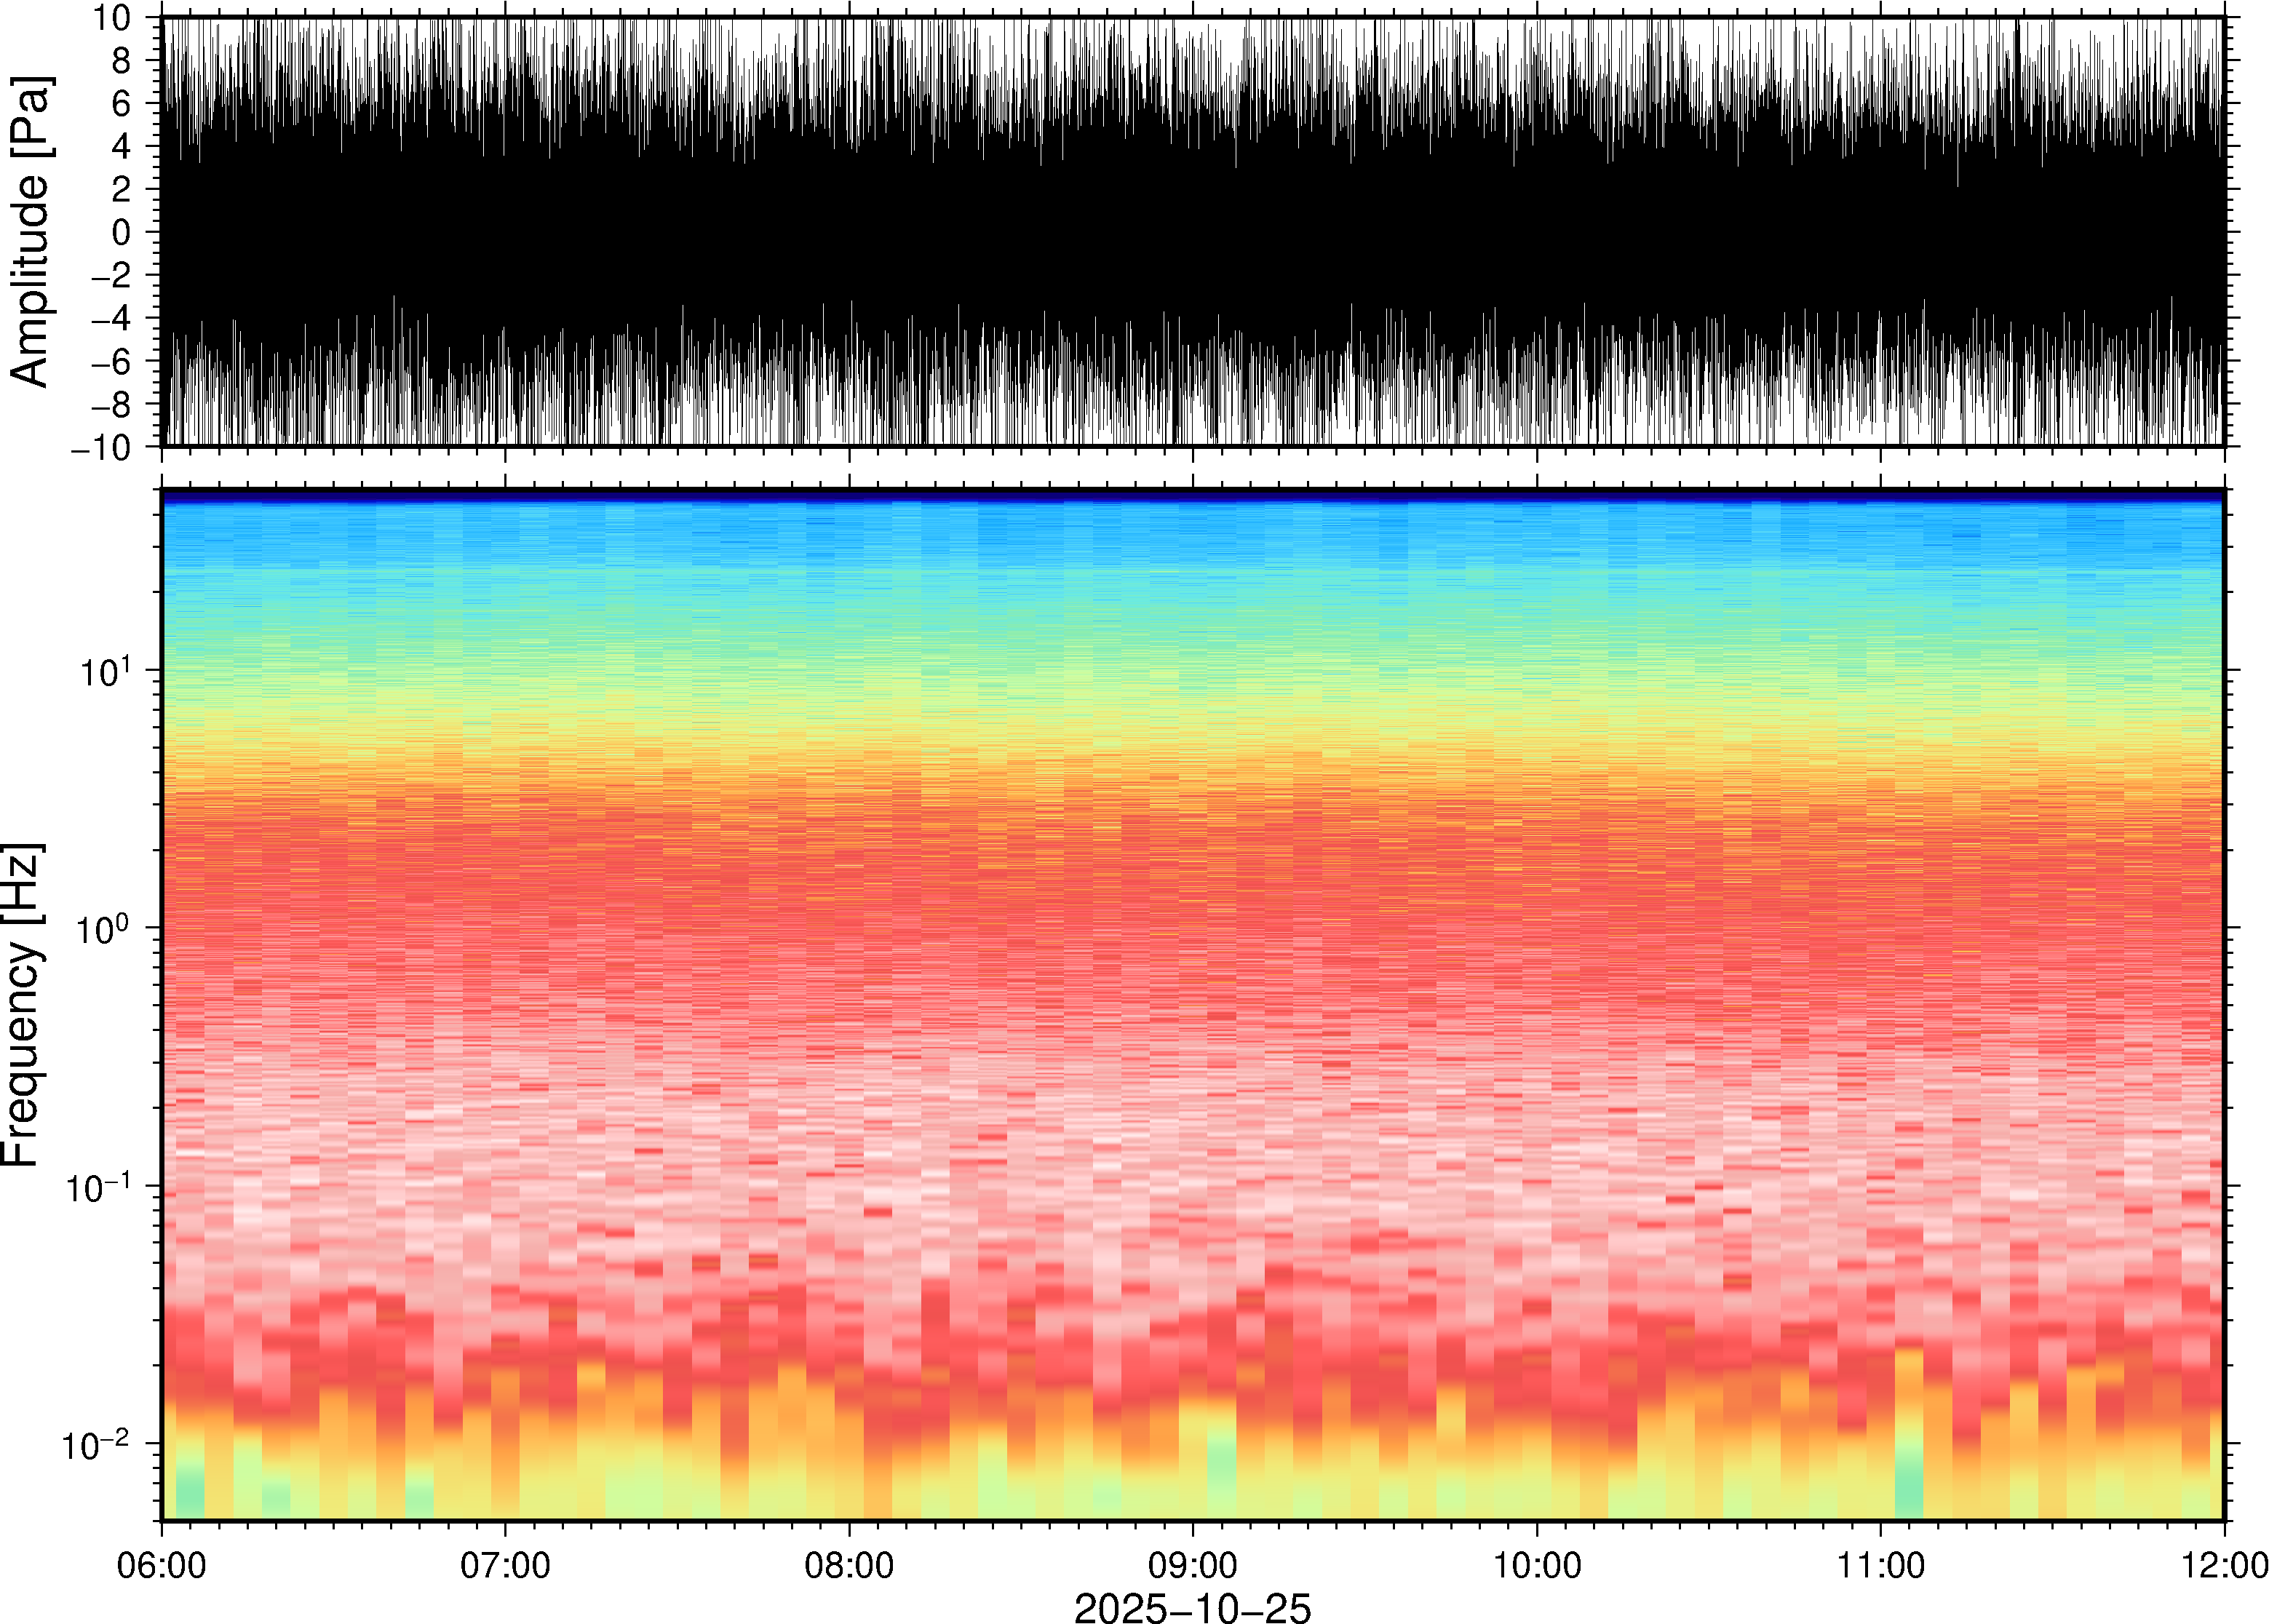The width and height of the screenshot is (2269, 1624).
Task: Click the Frequency [Hz] axis title
Action: (22, 1005)
